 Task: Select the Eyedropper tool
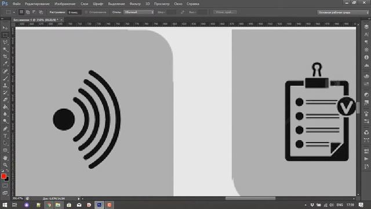(5, 63)
